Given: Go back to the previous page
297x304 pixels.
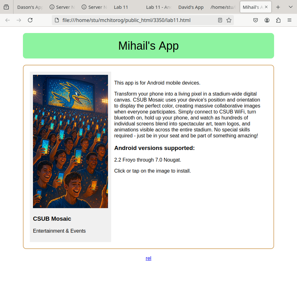Looking at the screenshot, I should click(8, 20).
